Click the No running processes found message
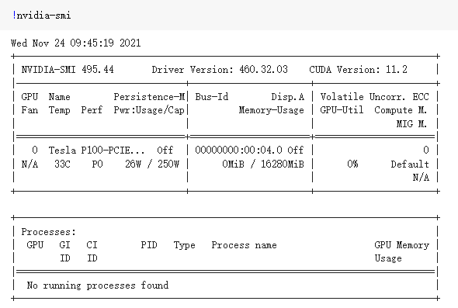Screen dimensions: 458x308 coord(98,285)
